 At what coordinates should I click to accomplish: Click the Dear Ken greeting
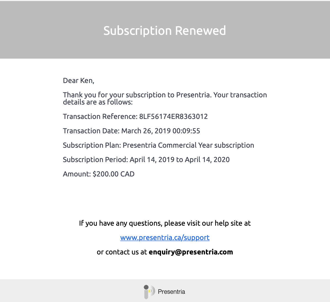[79, 80]
